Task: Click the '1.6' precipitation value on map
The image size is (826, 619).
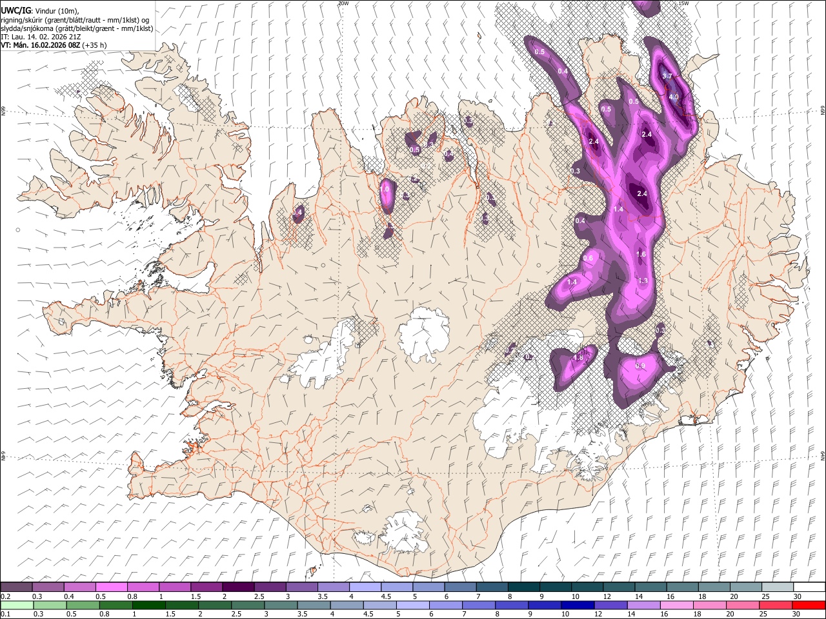Action: (x=641, y=254)
